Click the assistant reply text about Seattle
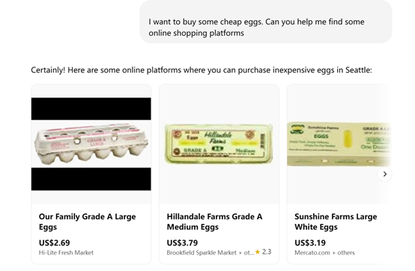The width and height of the screenshot is (415, 271). 202,70
